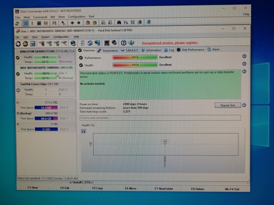Click the green refresh icon in Total Commander

click(x=17, y=23)
